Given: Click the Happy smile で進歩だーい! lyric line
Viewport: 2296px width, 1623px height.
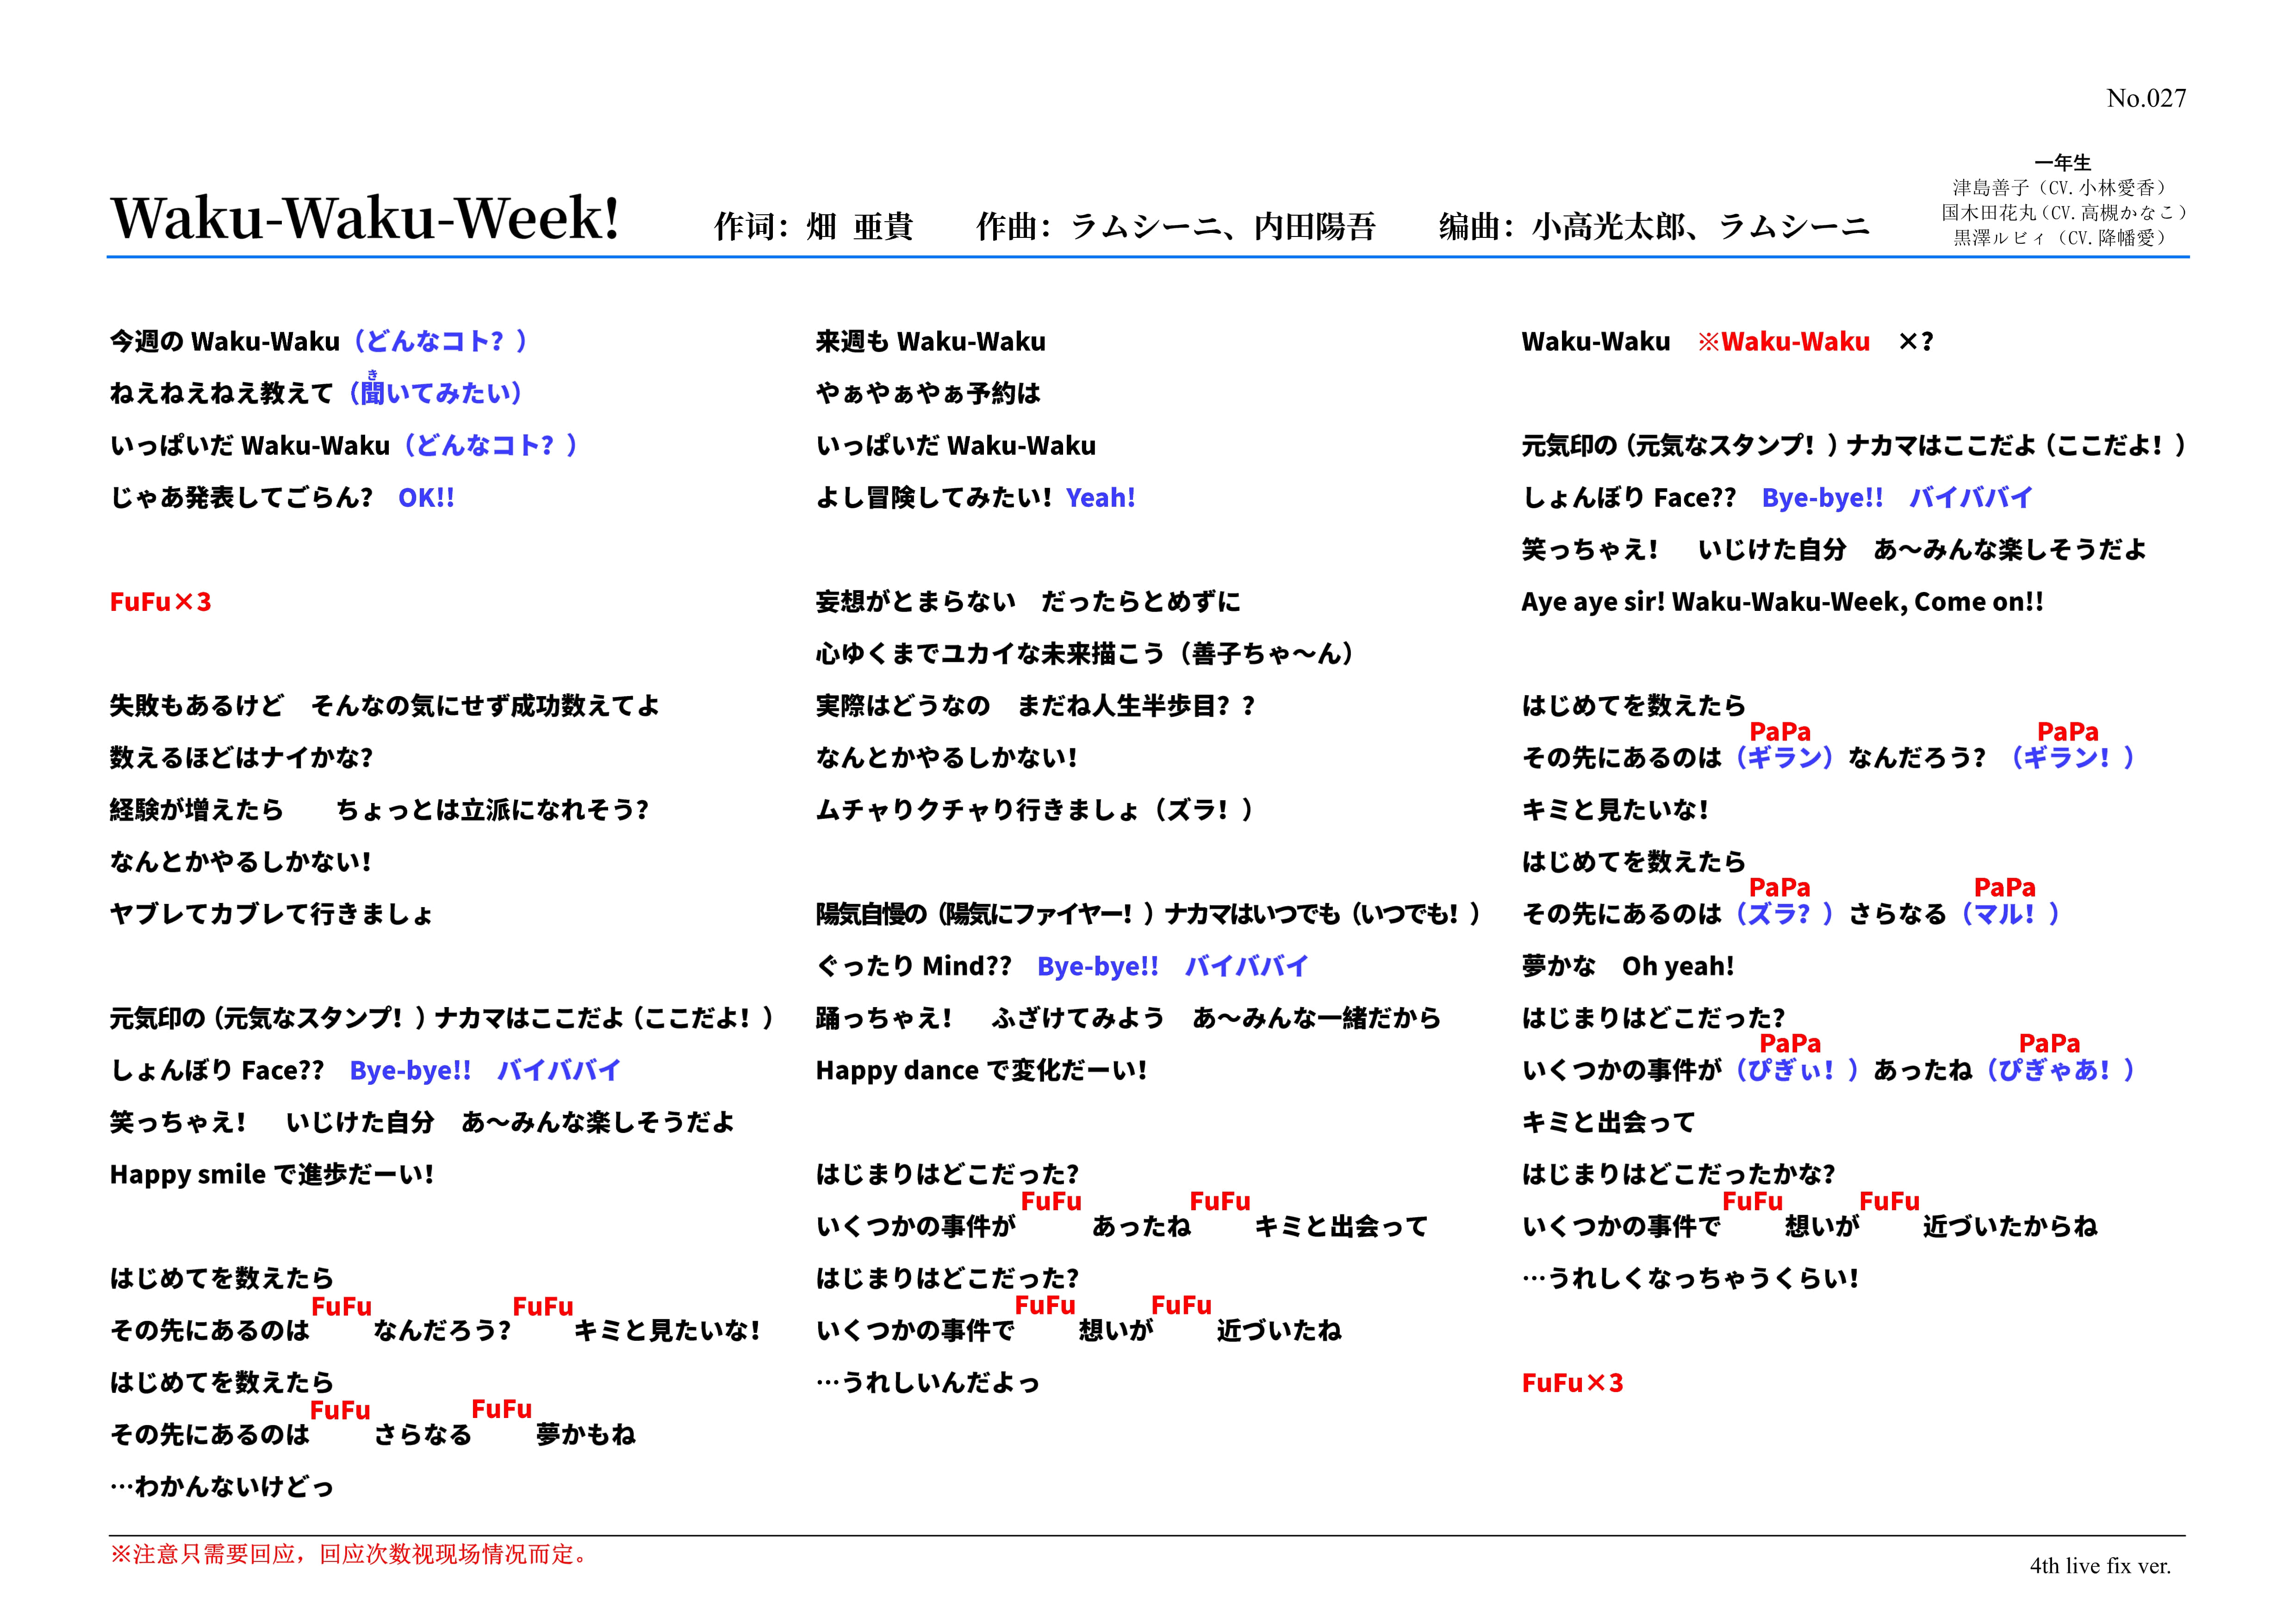Looking at the screenshot, I should pos(272,1174).
